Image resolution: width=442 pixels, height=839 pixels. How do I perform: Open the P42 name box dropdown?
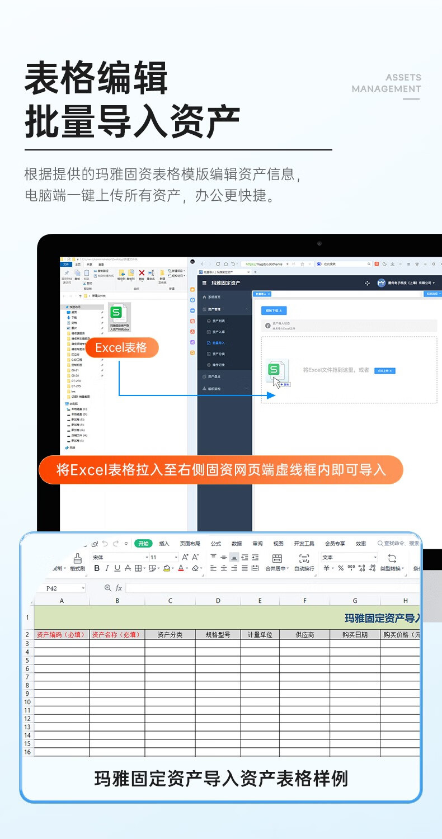click(83, 588)
